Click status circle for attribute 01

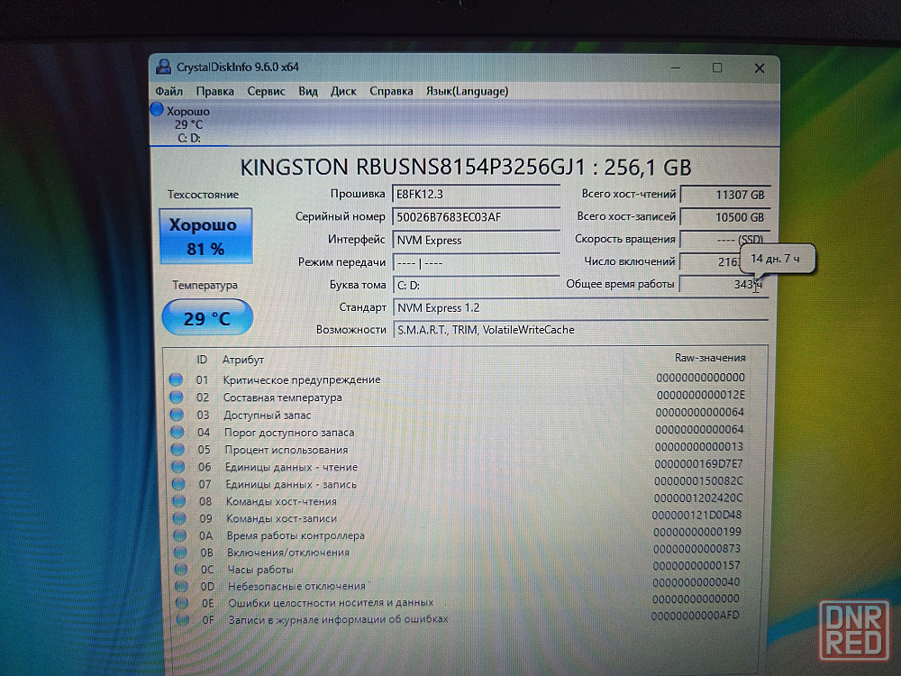(x=176, y=379)
